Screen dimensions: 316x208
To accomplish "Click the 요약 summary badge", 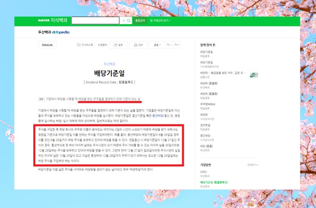I will pos(41,99).
